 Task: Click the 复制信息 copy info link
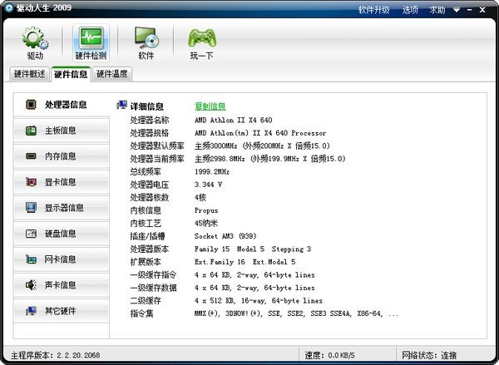coord(210,106)
